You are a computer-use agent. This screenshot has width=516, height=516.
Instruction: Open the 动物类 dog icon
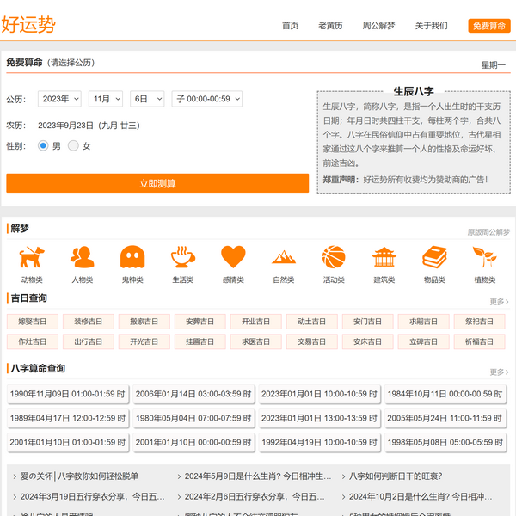(x=32, y=257)
